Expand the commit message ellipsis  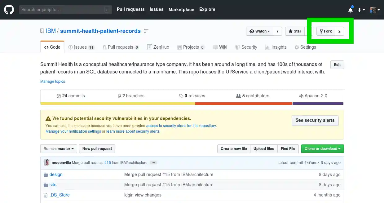click(x=153, y=162)
